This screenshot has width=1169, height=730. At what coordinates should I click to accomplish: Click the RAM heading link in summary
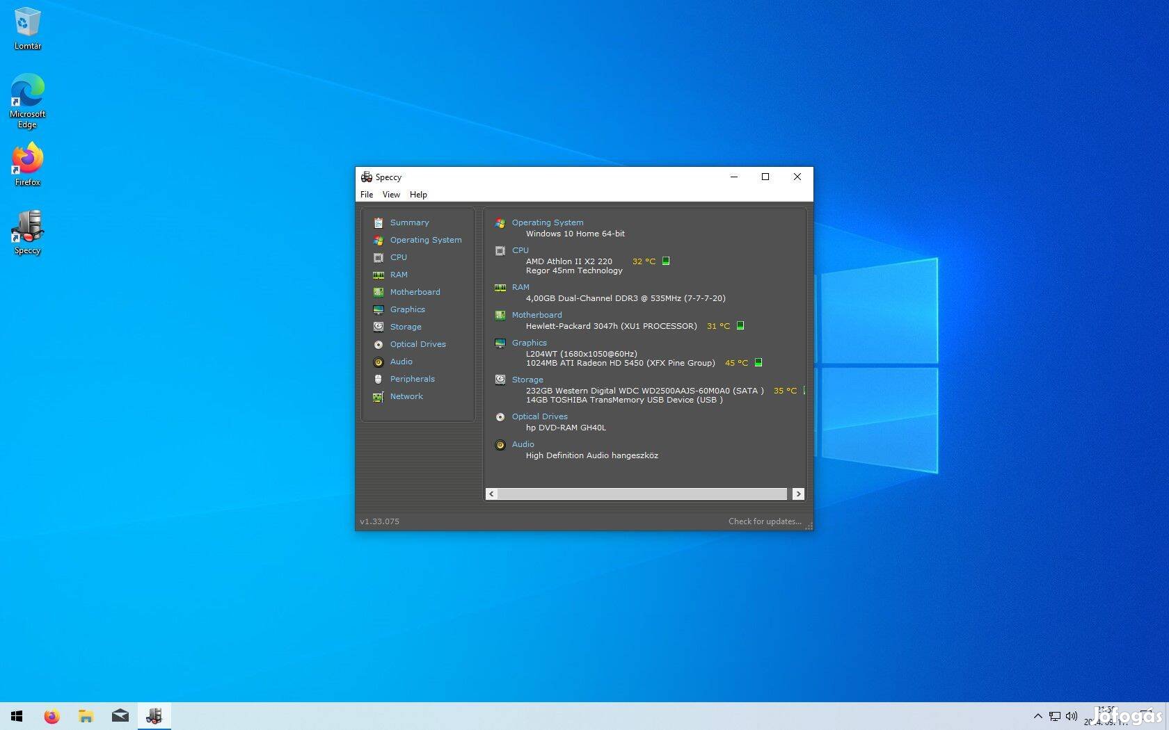click(x=520, y=287)
